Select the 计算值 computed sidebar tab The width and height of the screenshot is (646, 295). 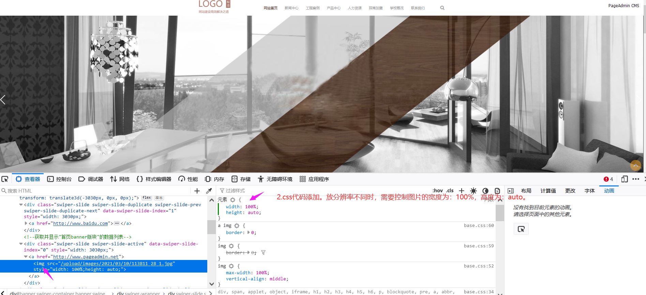548,191
